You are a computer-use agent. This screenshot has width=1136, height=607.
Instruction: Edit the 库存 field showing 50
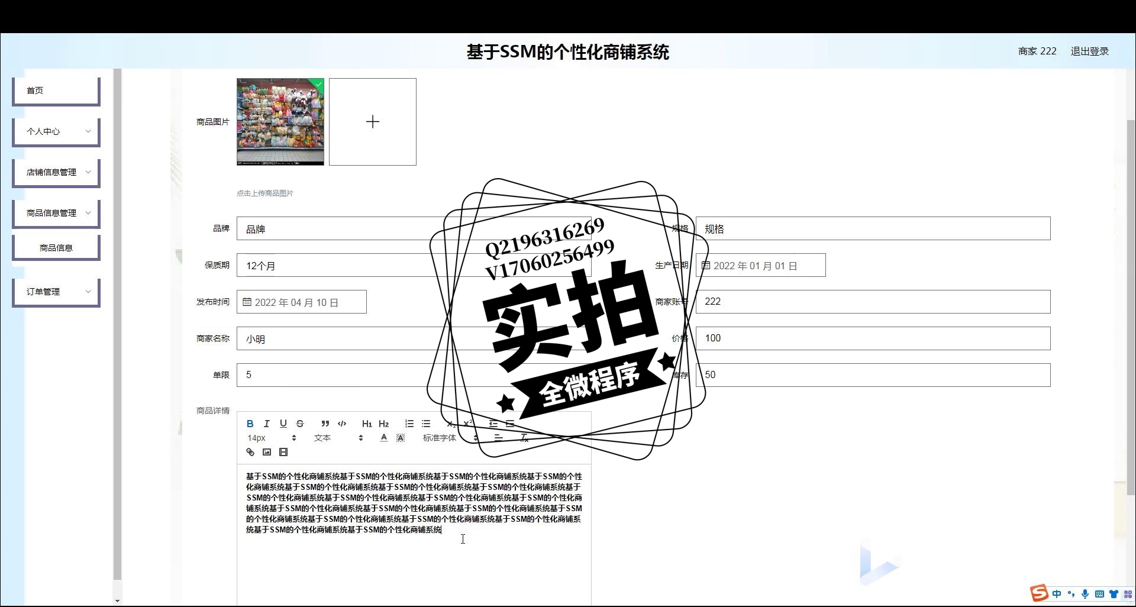click(873, 375)
